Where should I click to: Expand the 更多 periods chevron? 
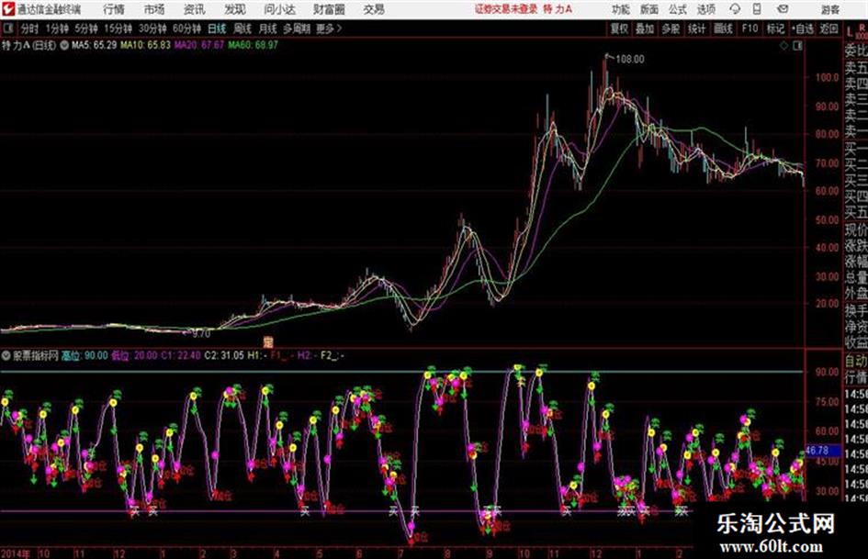coord(339,28)
